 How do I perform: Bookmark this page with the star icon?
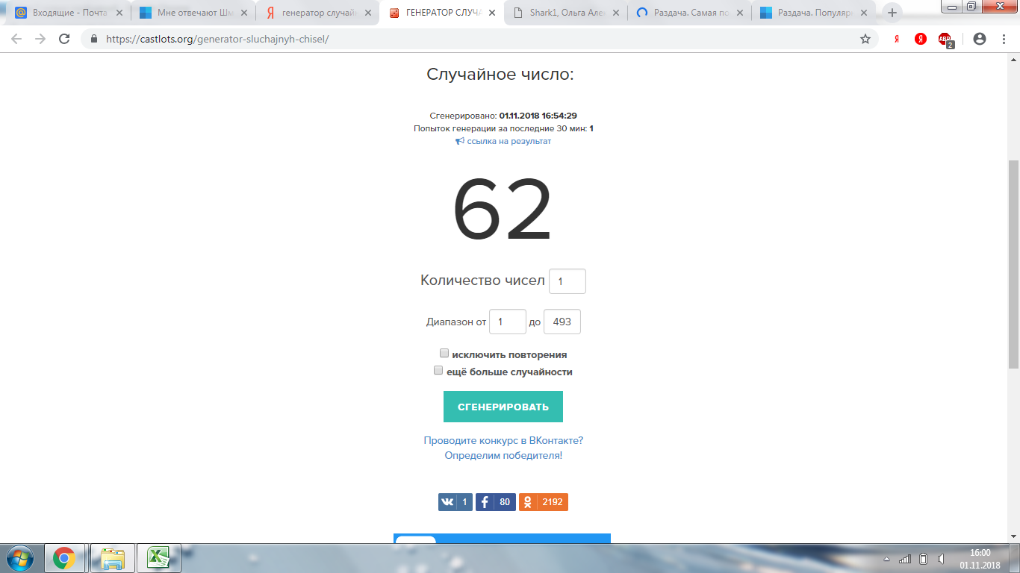tap(865, 39)
